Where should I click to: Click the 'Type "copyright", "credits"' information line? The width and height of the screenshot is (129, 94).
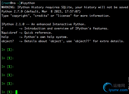pos(56,16)
